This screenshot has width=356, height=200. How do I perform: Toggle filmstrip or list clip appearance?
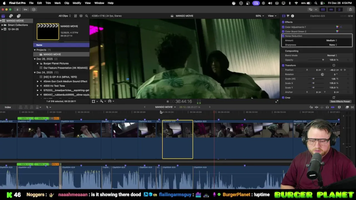pyautogui.click(x=75, y=16)
